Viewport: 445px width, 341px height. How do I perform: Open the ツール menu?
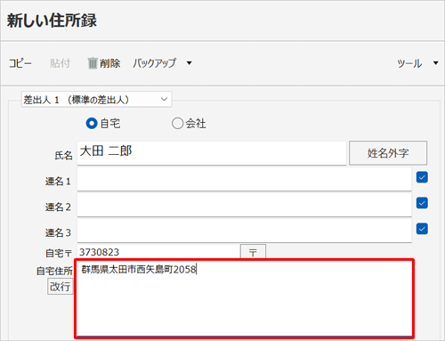(x=409, y=63)
